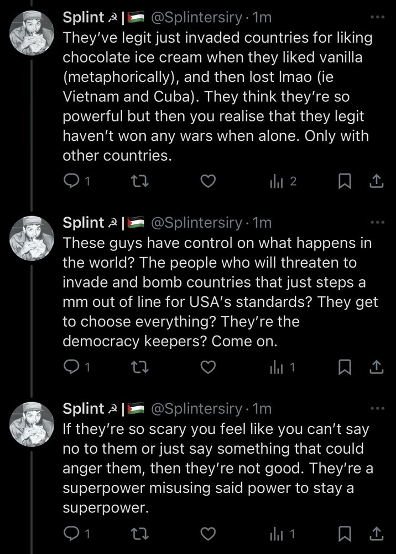This screenshot has width=396, height=554.
Task: Open the avatar on the second tweet
Action: [x=33, y=238]
